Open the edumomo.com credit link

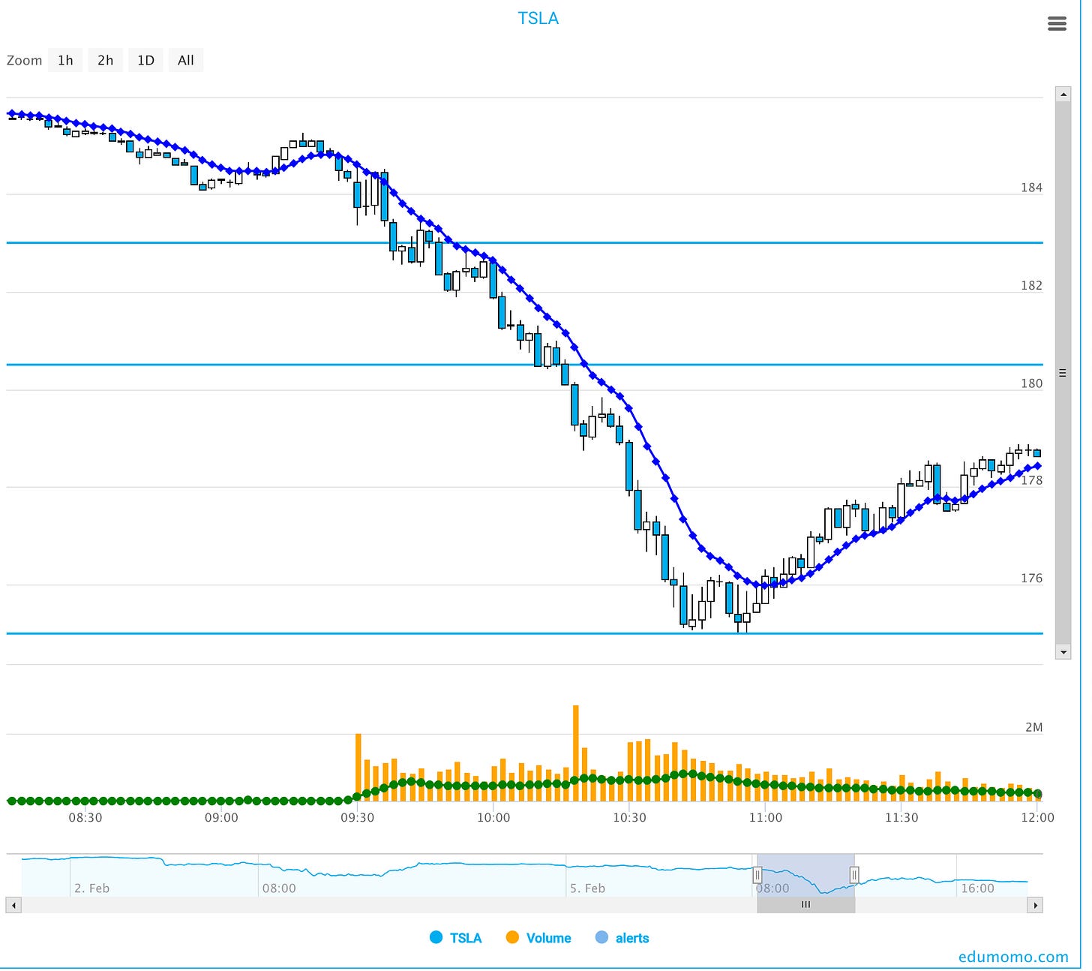click(1013, 957)
